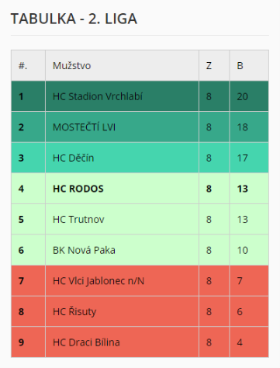Viewport: 280px width, 368px height.
Task: Open HC Draci Bílina team row
Action: (140, 342)
